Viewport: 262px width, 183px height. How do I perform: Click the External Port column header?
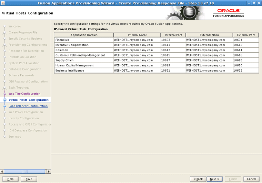click(x=246, y=35)
